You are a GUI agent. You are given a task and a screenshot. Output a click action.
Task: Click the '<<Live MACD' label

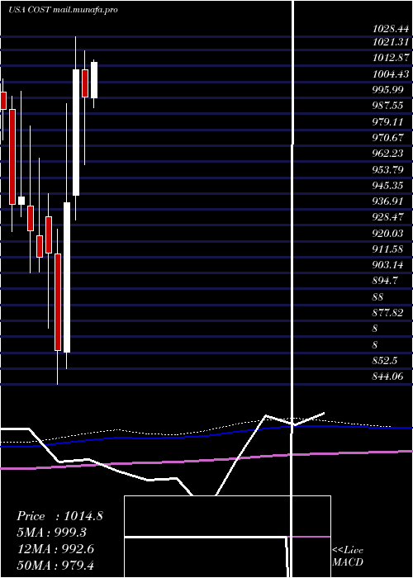(348, 557)
